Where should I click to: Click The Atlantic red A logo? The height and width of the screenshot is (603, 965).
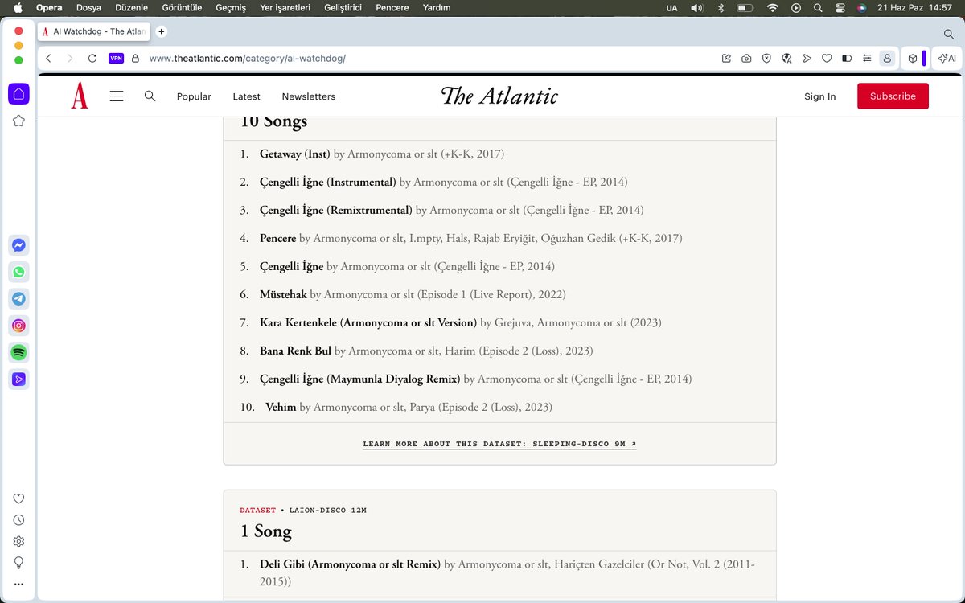coord(80,96)
